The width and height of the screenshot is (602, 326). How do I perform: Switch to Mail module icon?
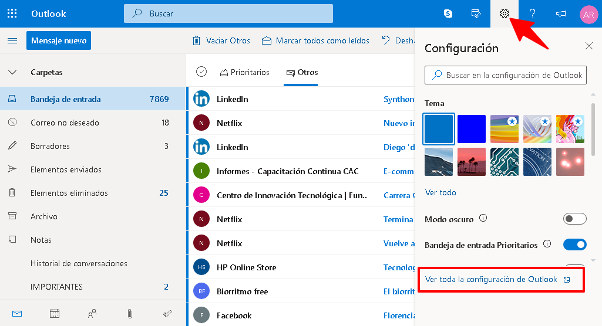click(x=17, y=314)
